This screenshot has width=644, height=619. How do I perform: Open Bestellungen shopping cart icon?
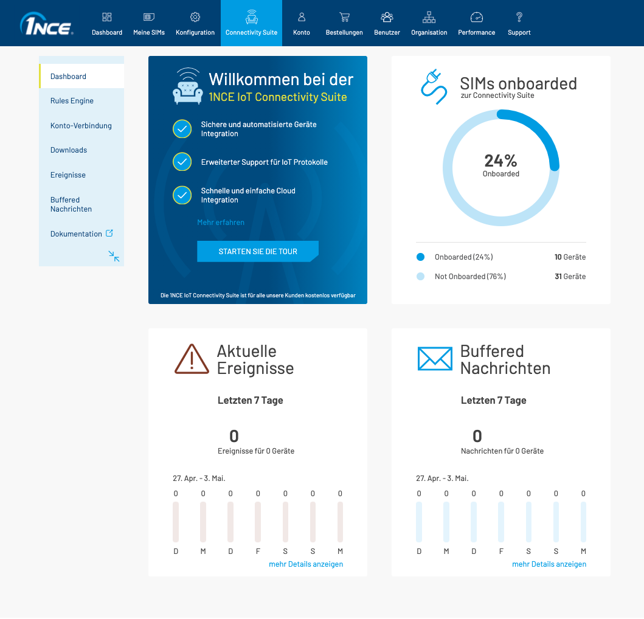pyautogui.click(x=344, y=17)
